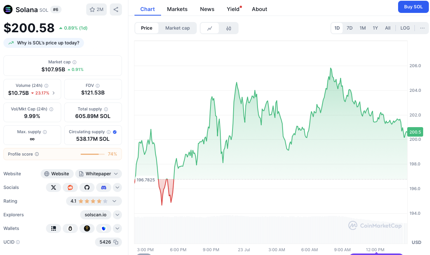Image resolution: width=430 pixels, height=255 pixels.
Task: Click the Binance wallet icon
Action: coord(87,228)
